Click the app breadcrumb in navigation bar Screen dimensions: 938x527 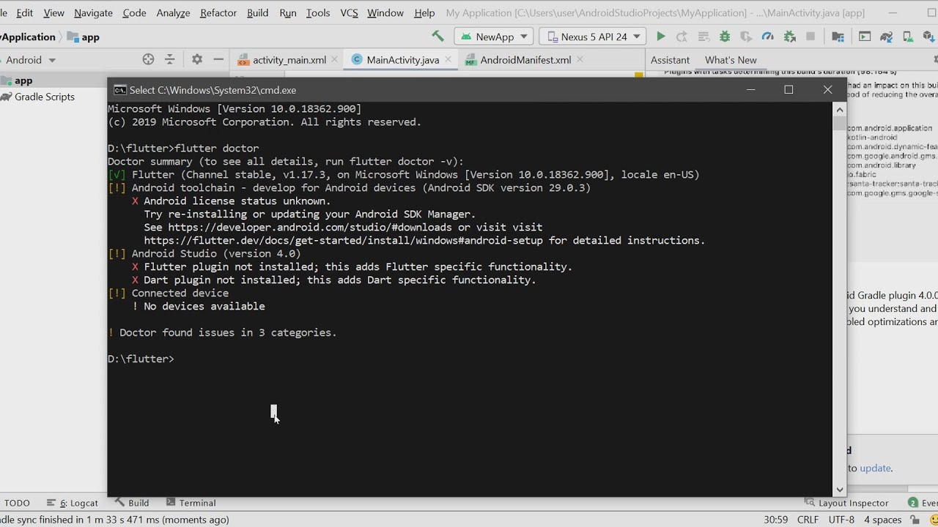[x=84, y=37]
